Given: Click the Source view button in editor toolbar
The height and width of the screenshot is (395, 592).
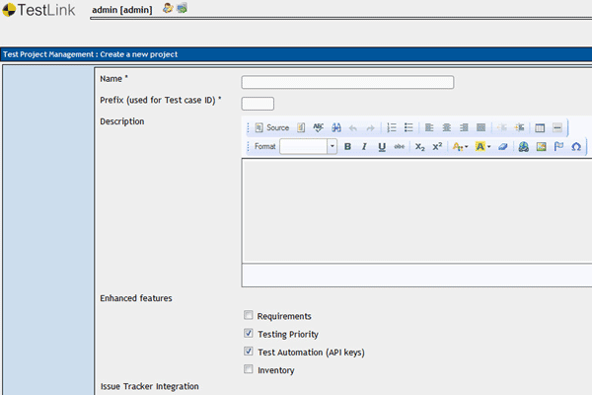Looking at the screenshot, I should coord(272,127).
